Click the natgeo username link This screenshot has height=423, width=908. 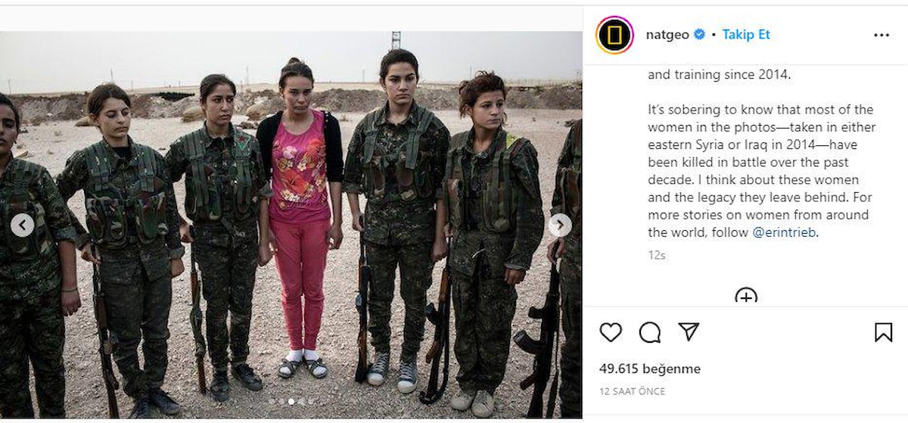pyautogui.click(x=665, y=35)
